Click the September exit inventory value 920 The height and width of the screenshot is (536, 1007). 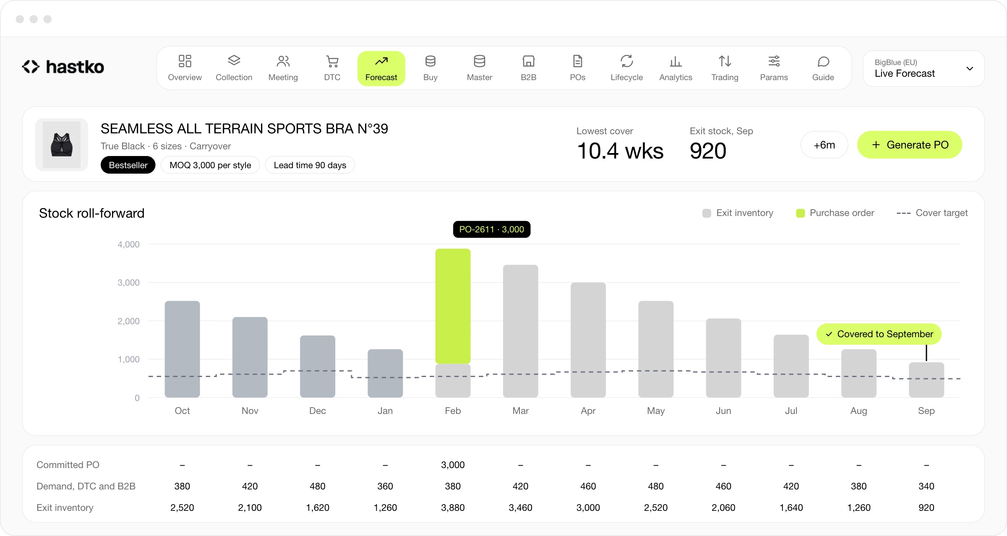pyautogui.click(x=926, y=507)
